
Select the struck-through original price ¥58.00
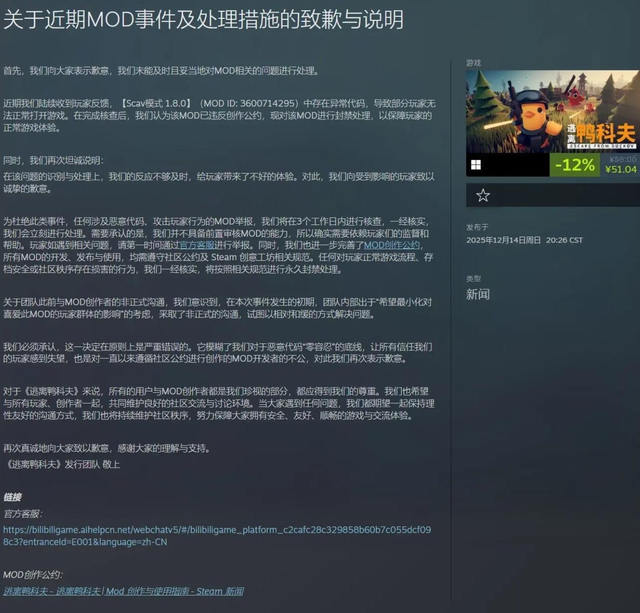[623, 159]
